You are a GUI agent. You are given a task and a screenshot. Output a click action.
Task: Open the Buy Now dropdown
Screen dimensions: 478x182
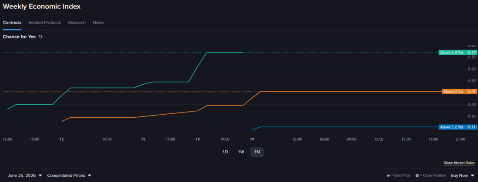(462, 175)
